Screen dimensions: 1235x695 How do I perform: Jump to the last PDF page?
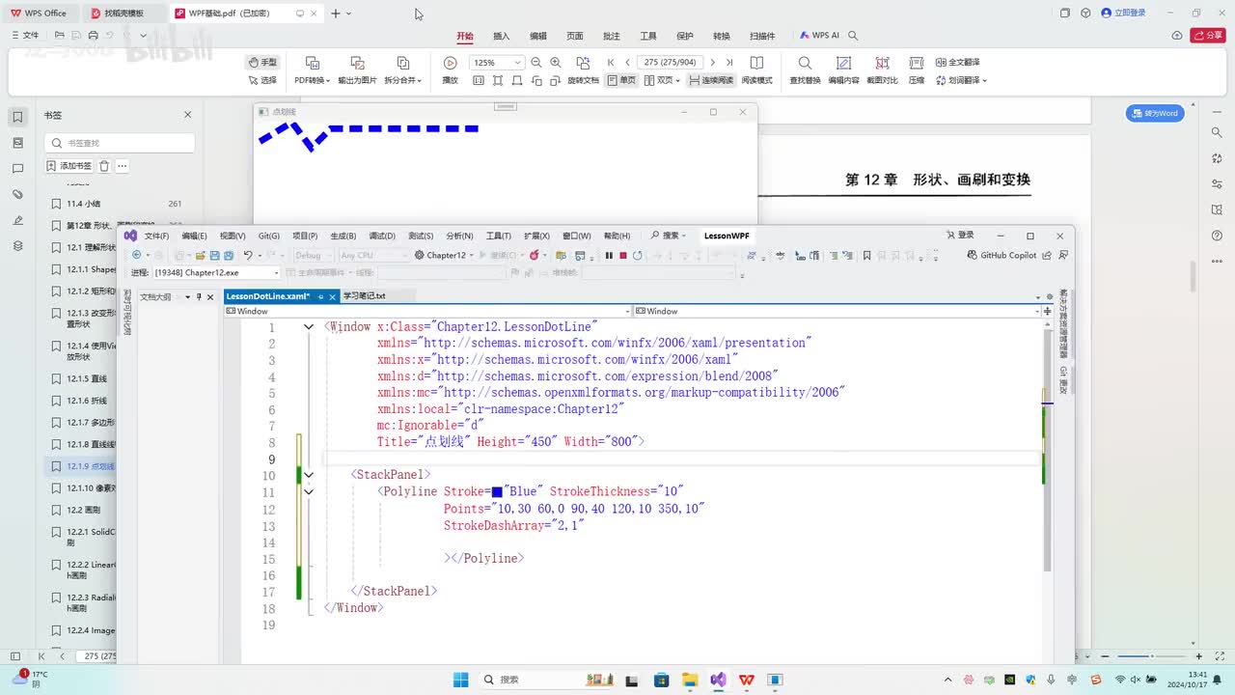729,62
